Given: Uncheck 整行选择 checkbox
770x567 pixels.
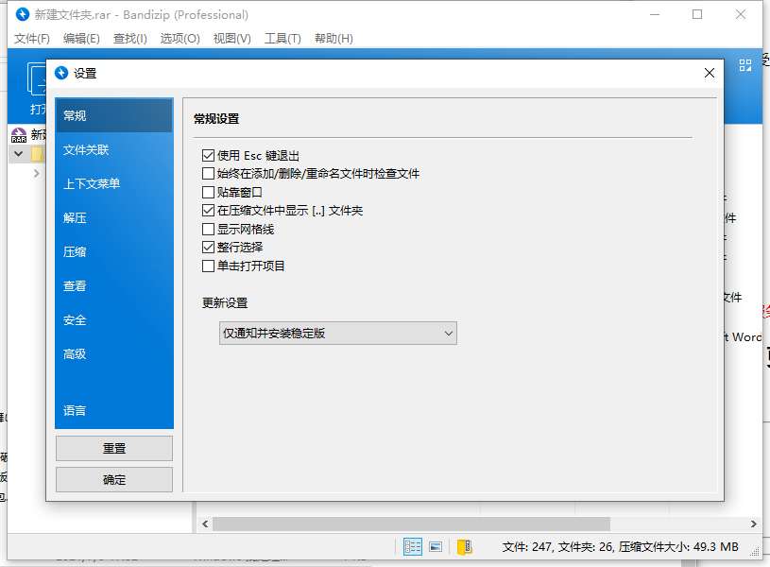Looking at the screenshot, I should [209, 248].
